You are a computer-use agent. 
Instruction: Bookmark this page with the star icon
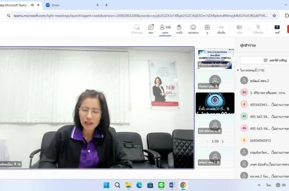point(274,15)
